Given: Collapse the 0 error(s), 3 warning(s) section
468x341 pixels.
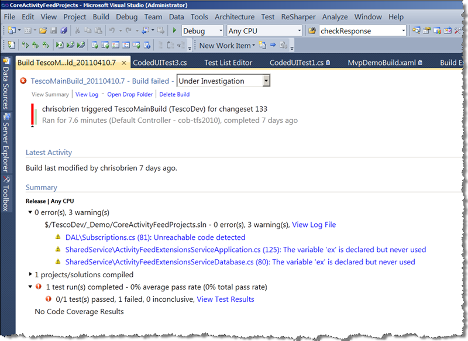Looking at the screenshot, I should (30, 212).
